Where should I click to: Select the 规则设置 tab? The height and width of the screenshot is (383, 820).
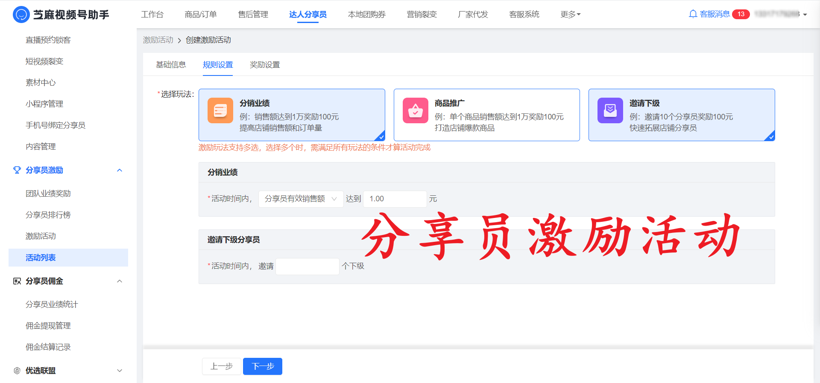point(218,65)
